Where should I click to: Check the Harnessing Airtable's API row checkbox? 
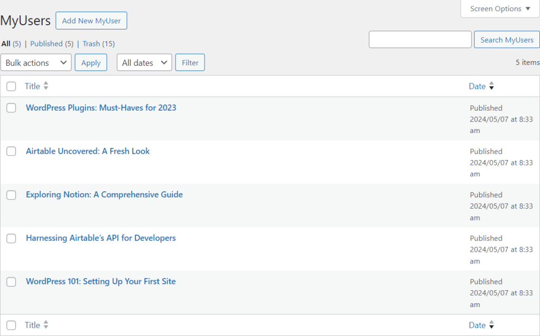[12, 239]
